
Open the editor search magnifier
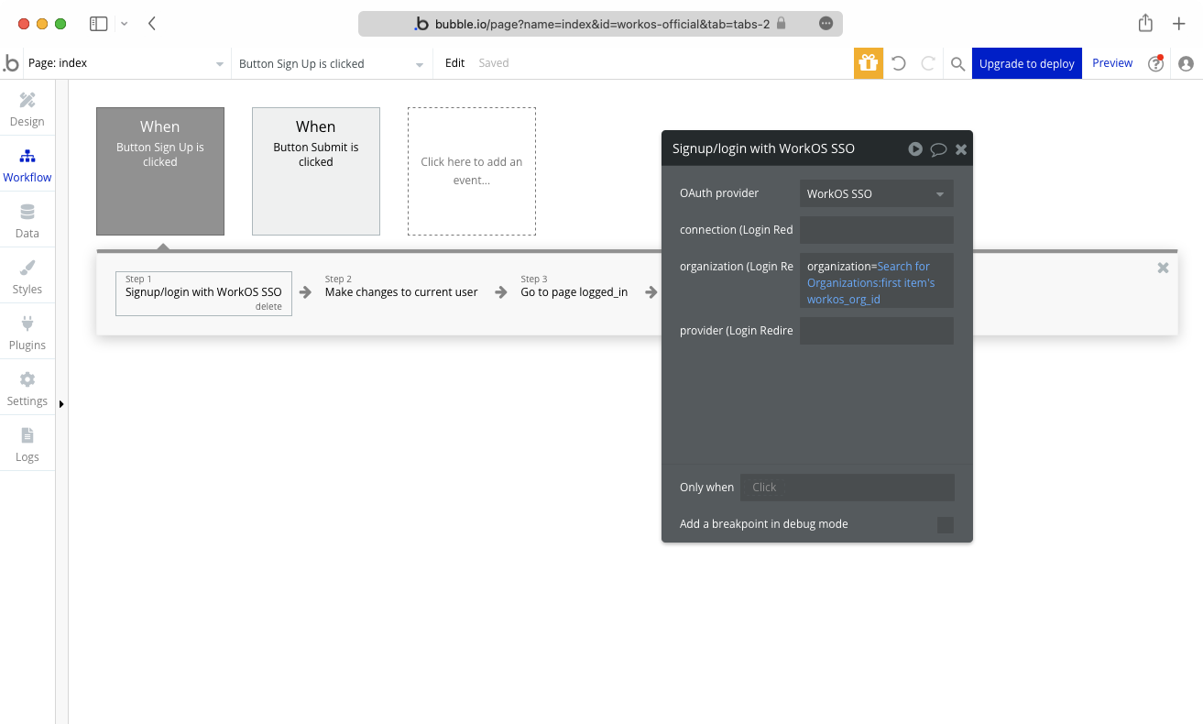point(957,63)
